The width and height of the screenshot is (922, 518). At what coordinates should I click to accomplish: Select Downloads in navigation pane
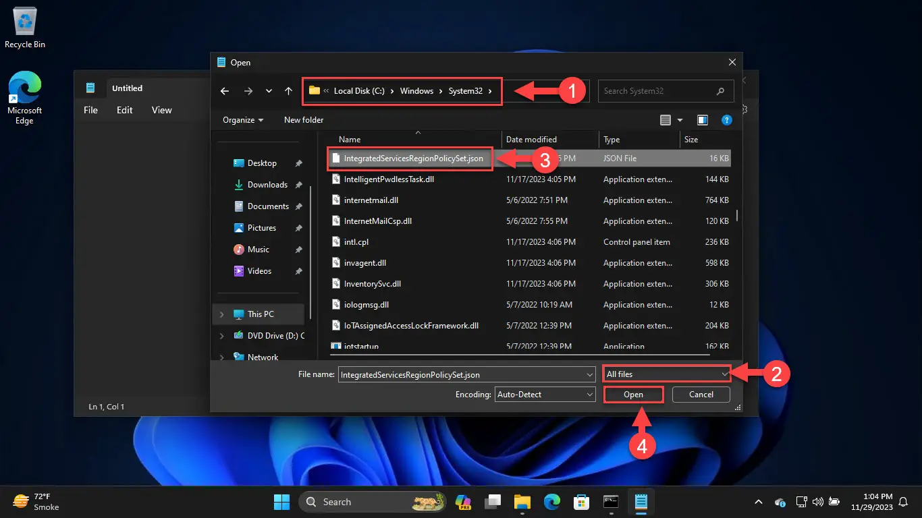tap(267, 185)
